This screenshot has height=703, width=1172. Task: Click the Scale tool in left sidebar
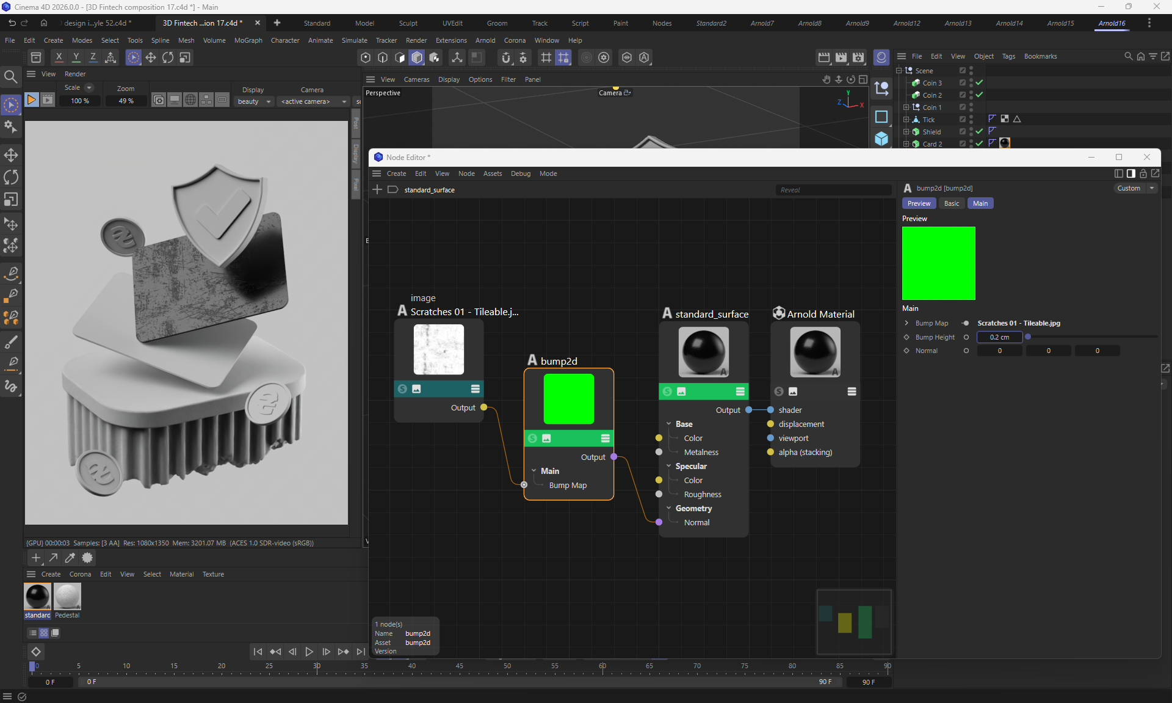pyautogui.click(x=11, y=200)
